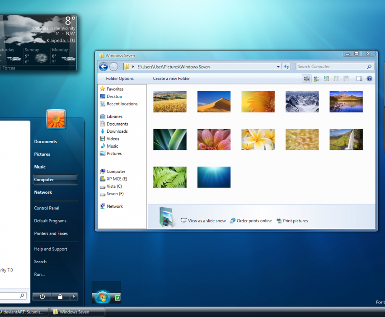This screenshot has width=385, height=317.
Task: Switch to the last view-mode icon
Action: click(346, 79)
